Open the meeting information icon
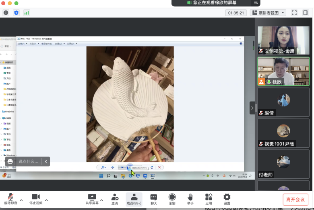 pyautogui.click(x=6, y=13)
